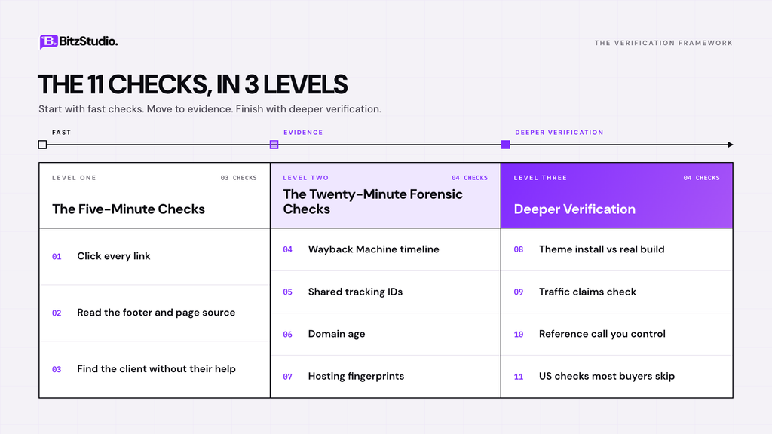Click number 07 beside 'Hosting fingerprints'
This screenshot has width=772, height=434.
287,377
